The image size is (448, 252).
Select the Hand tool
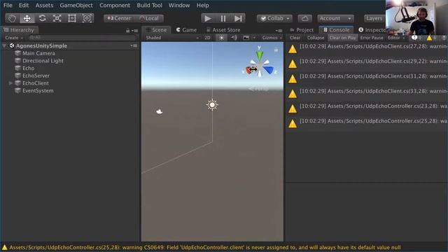pyautogui.click(x=12, y=19)
